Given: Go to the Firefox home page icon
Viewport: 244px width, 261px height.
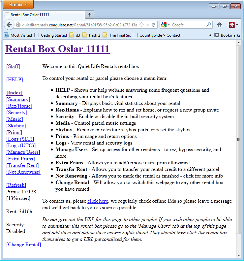Looking at the screenshot, I should coord(220,25).
